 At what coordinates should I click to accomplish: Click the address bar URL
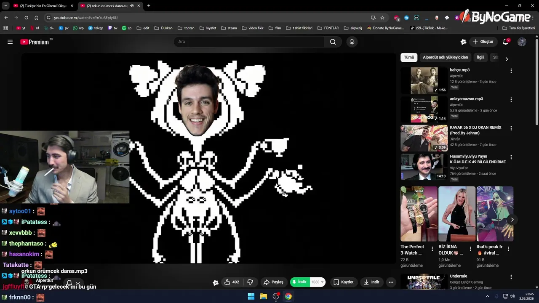point(85,18)
